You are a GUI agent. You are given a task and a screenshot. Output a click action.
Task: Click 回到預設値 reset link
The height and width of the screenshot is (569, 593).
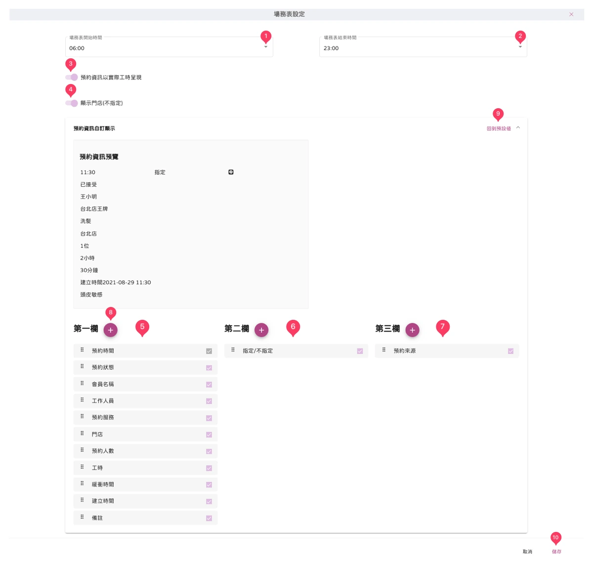pyautogui.click(x=499, y=129)
